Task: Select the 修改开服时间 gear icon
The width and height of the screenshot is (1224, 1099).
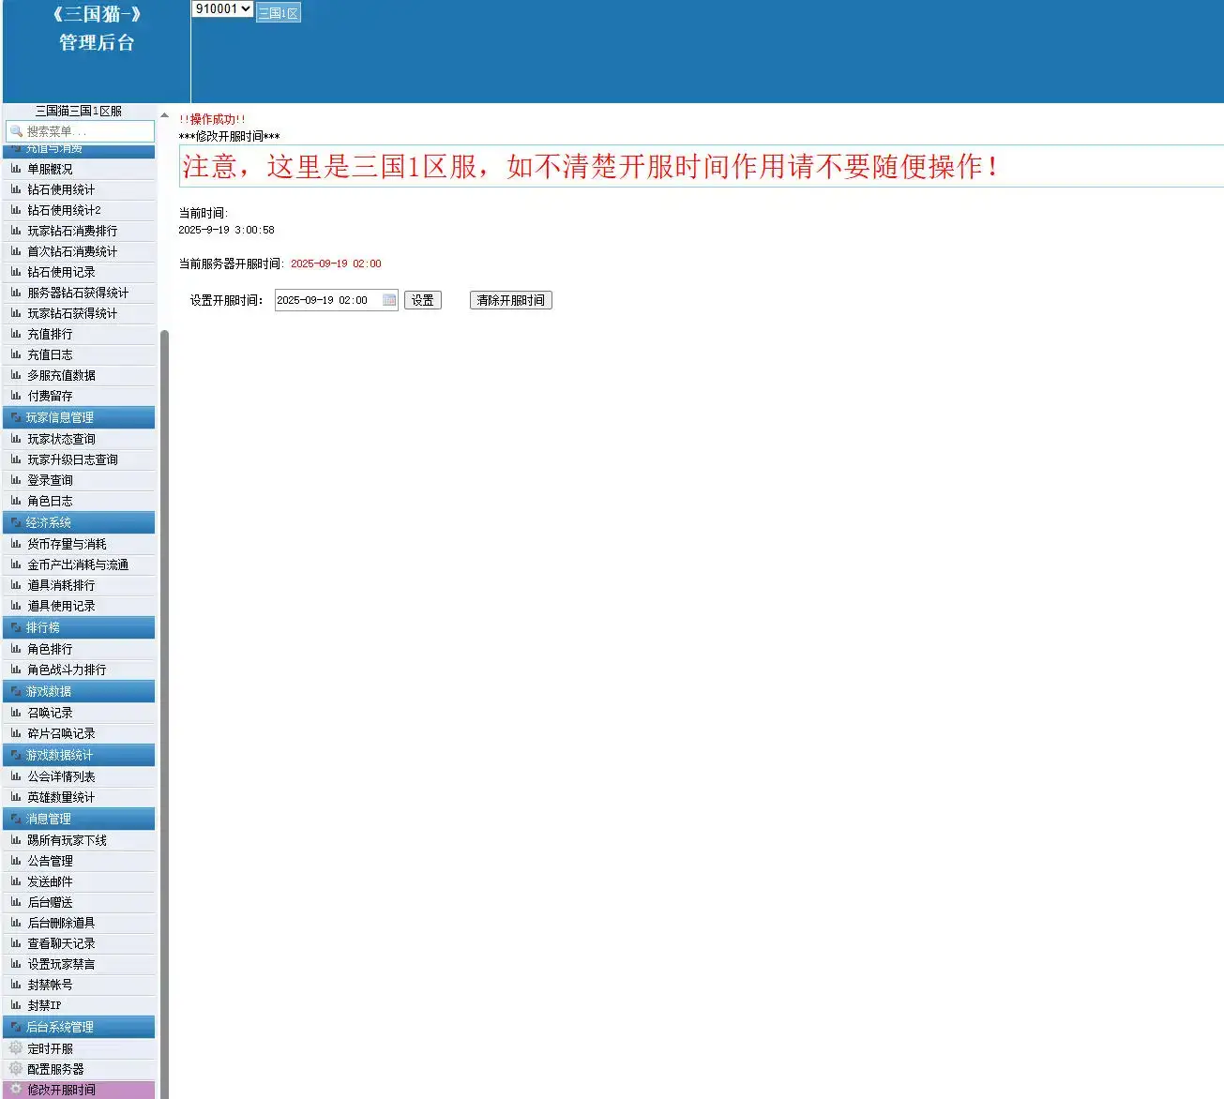Action: click(x=13, y=1089)
